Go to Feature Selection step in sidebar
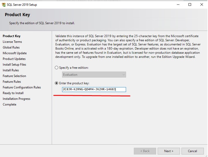The width and height of the screenshot is (208, 157). coord(14,76)
